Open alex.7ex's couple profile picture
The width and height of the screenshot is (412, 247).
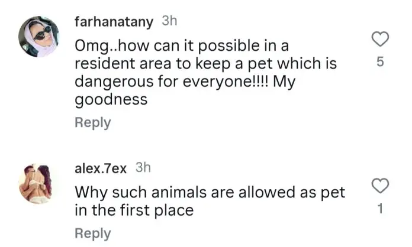click(40, 184)
